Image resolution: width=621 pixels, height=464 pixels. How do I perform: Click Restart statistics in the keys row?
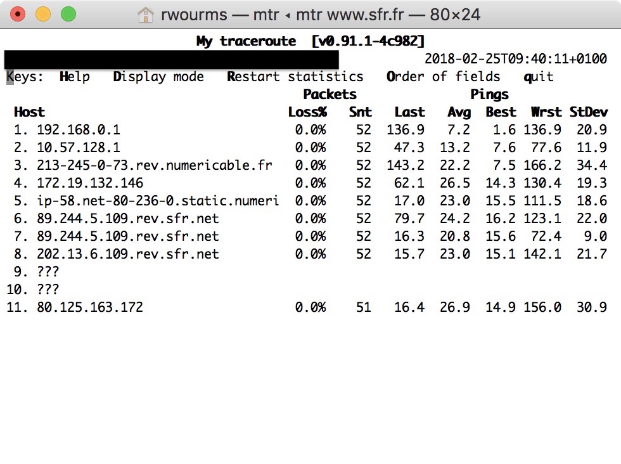coord(295,77)
